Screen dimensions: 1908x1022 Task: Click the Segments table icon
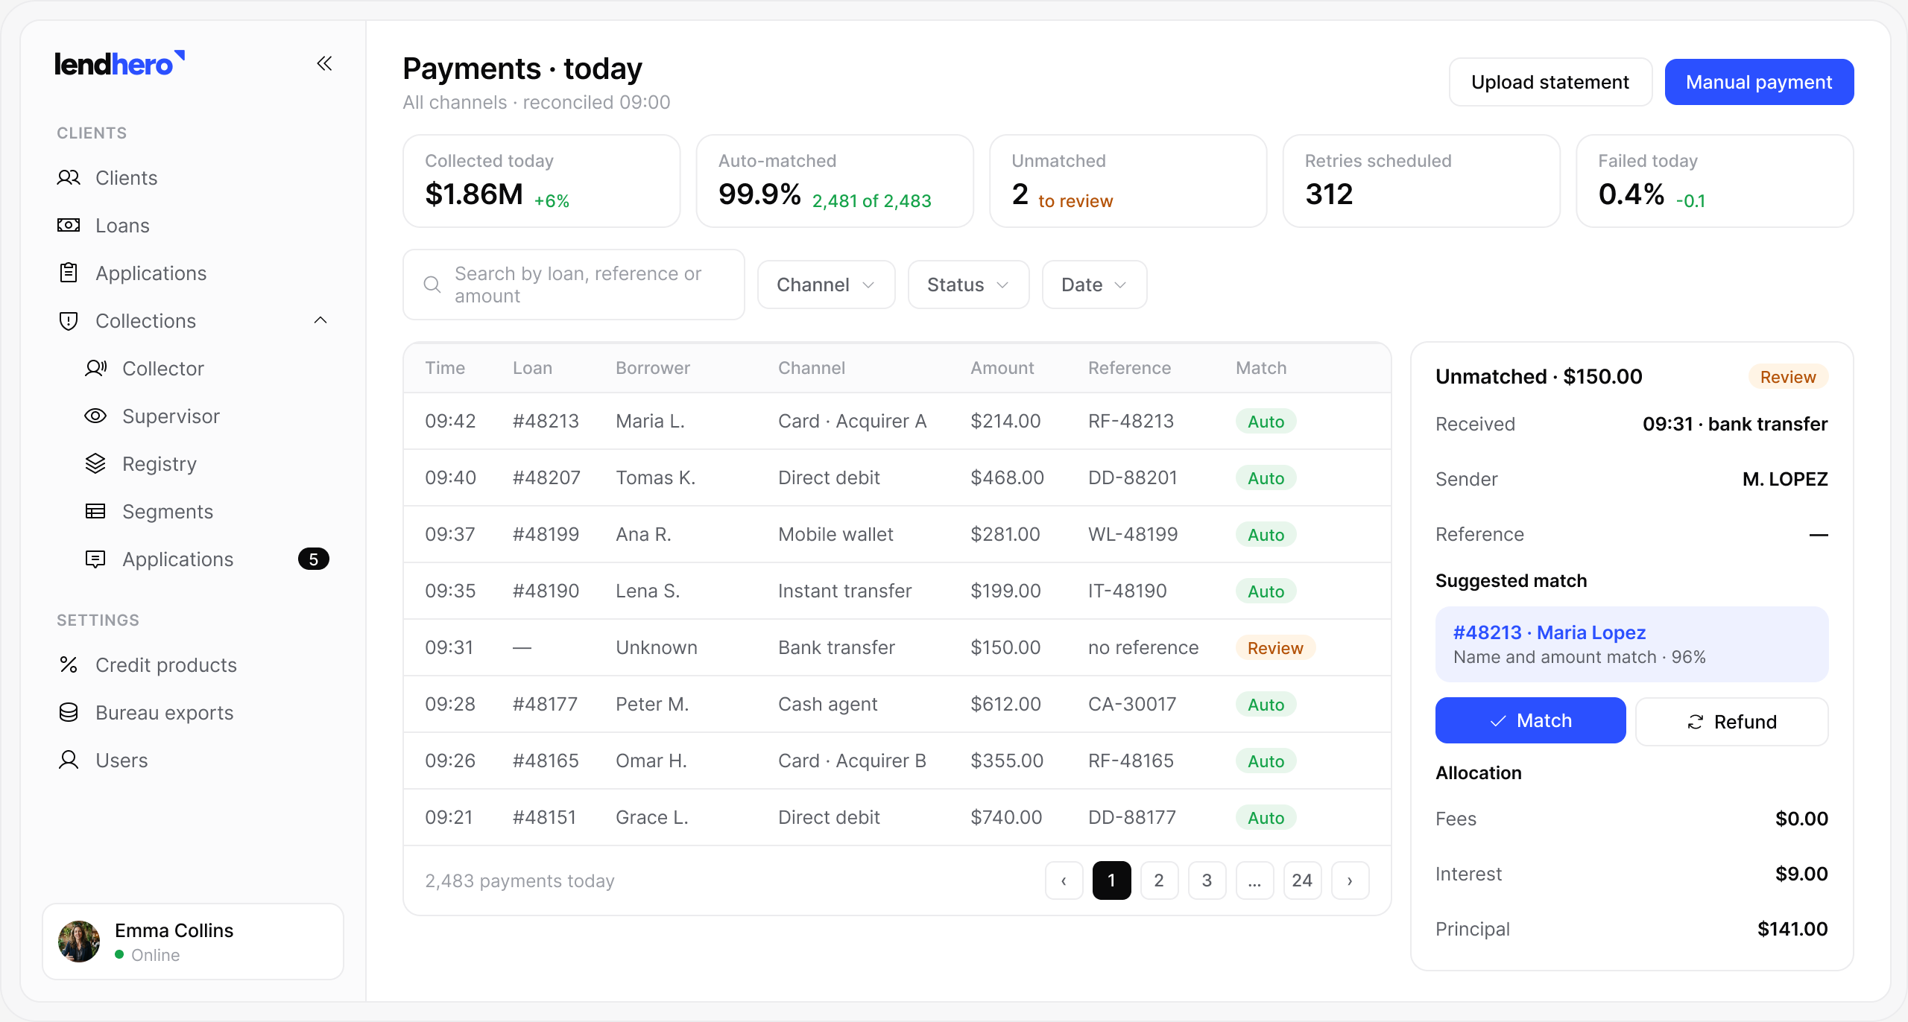[95, 511]
